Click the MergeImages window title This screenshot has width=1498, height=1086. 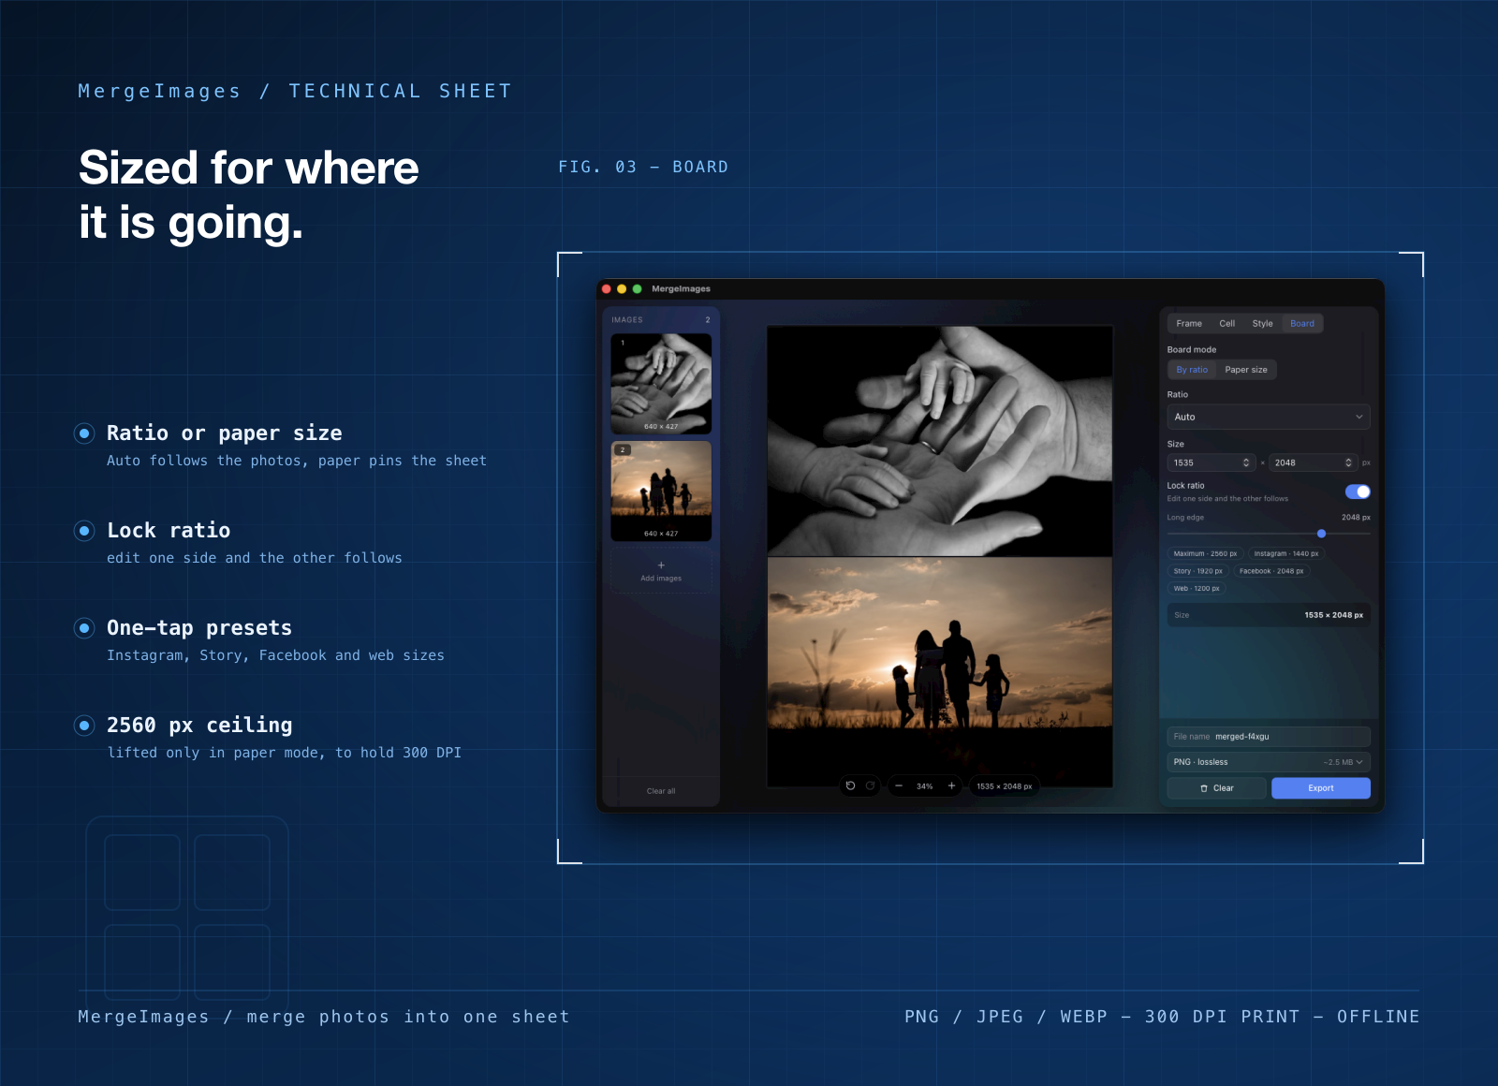(681, 288)
